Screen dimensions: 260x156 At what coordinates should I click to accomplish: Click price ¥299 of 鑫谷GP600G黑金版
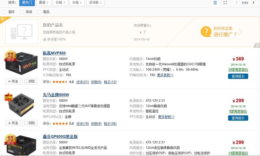[x=238, y=142]
